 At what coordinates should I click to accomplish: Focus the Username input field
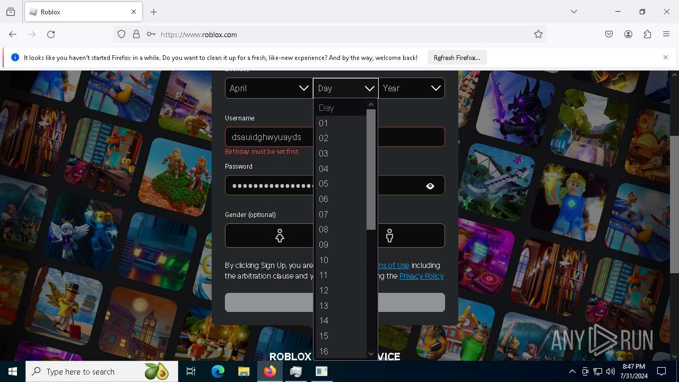pos(335,137)
